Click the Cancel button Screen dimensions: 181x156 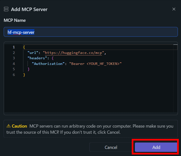(x=111, y=147)
